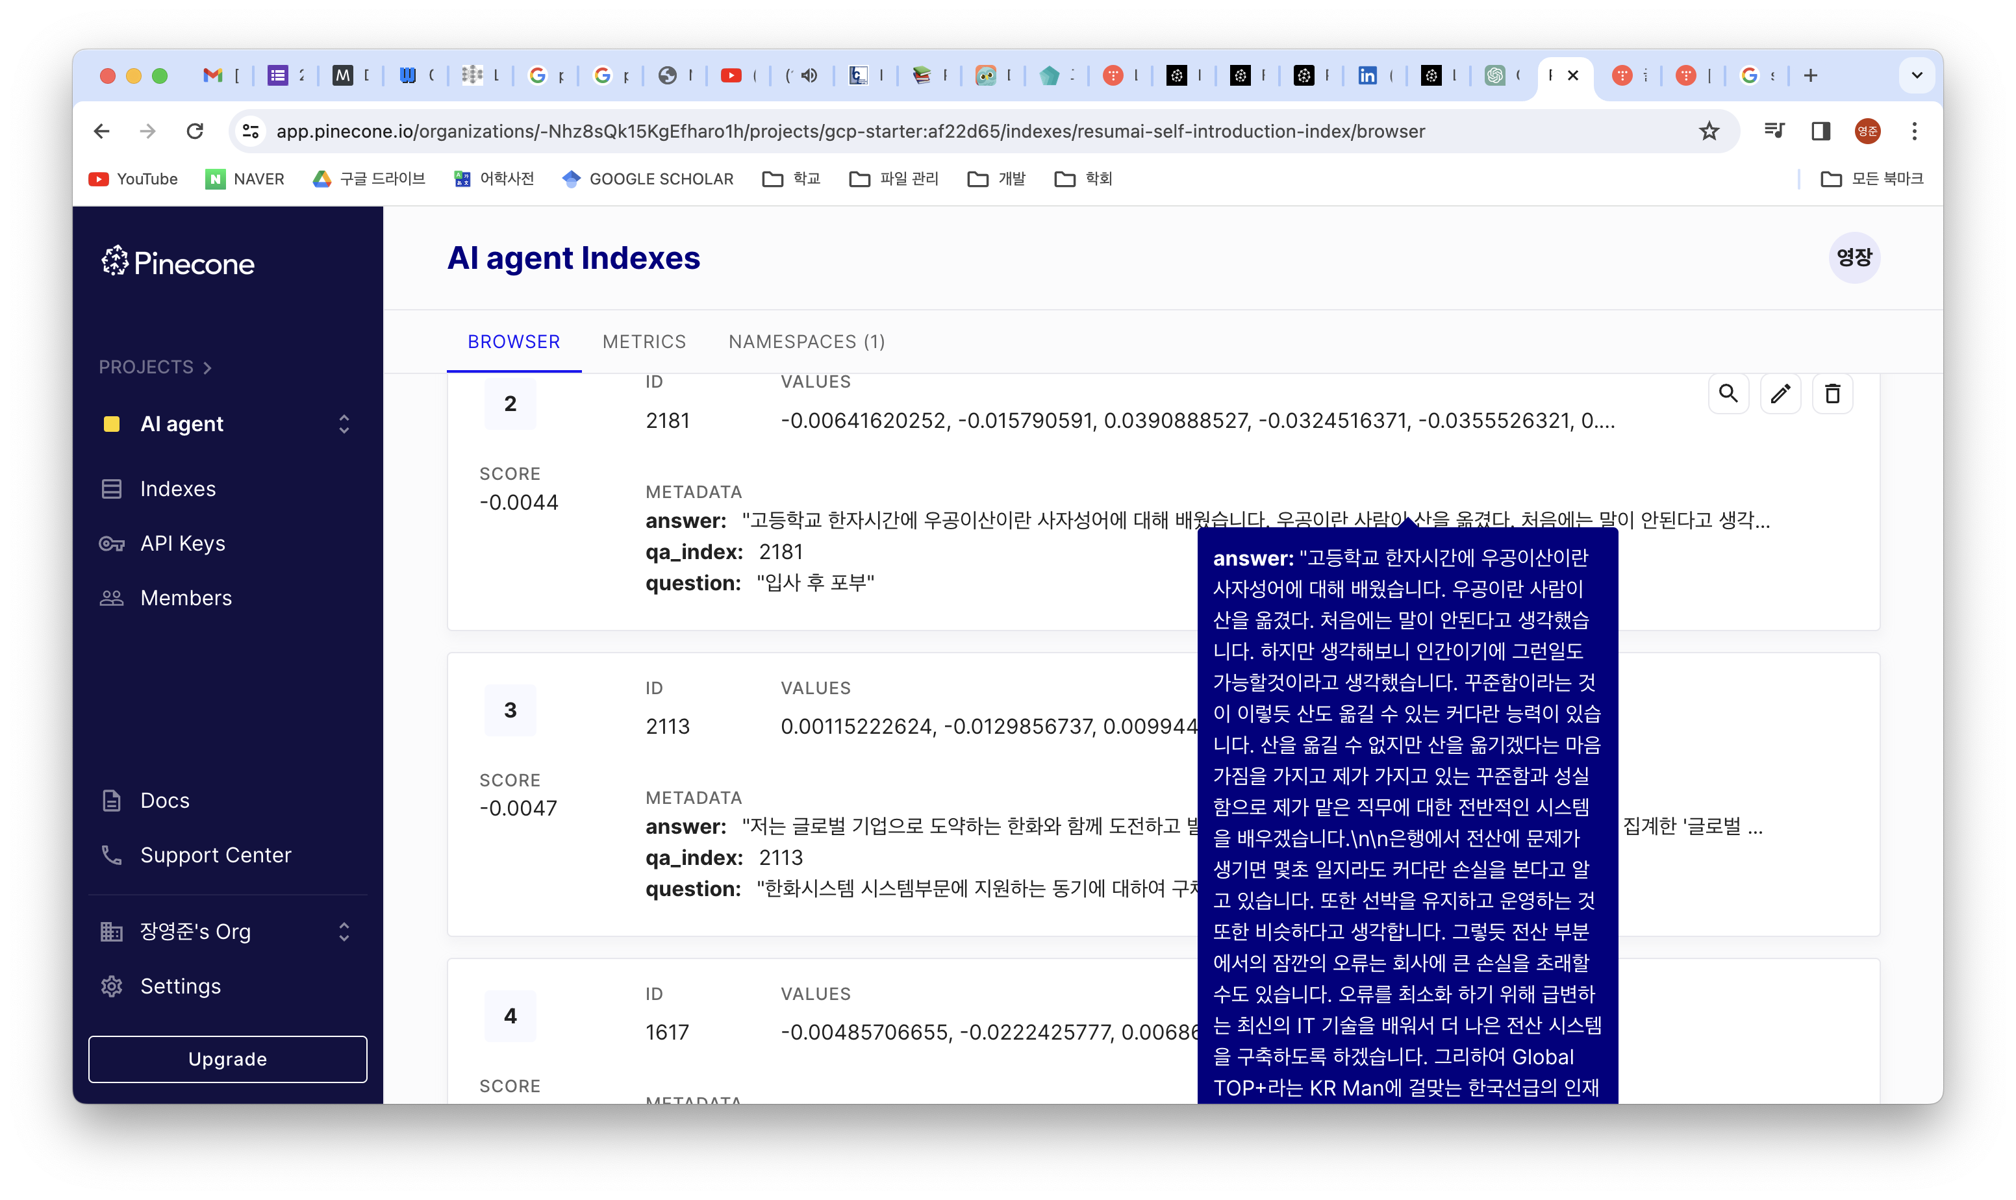This screenshot has width=2016, height=1200.
Task: Delete record 2181 with trash icon
Action: pyautogui.click(x=1832, y=394)
